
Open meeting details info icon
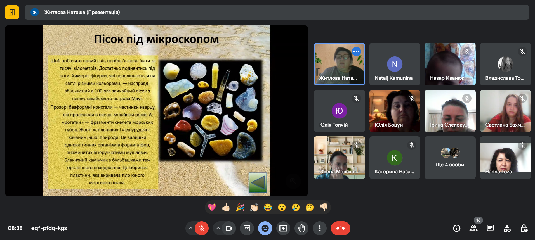click(456, 228)
